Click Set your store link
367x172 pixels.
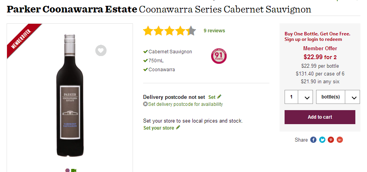click(159, 128)
